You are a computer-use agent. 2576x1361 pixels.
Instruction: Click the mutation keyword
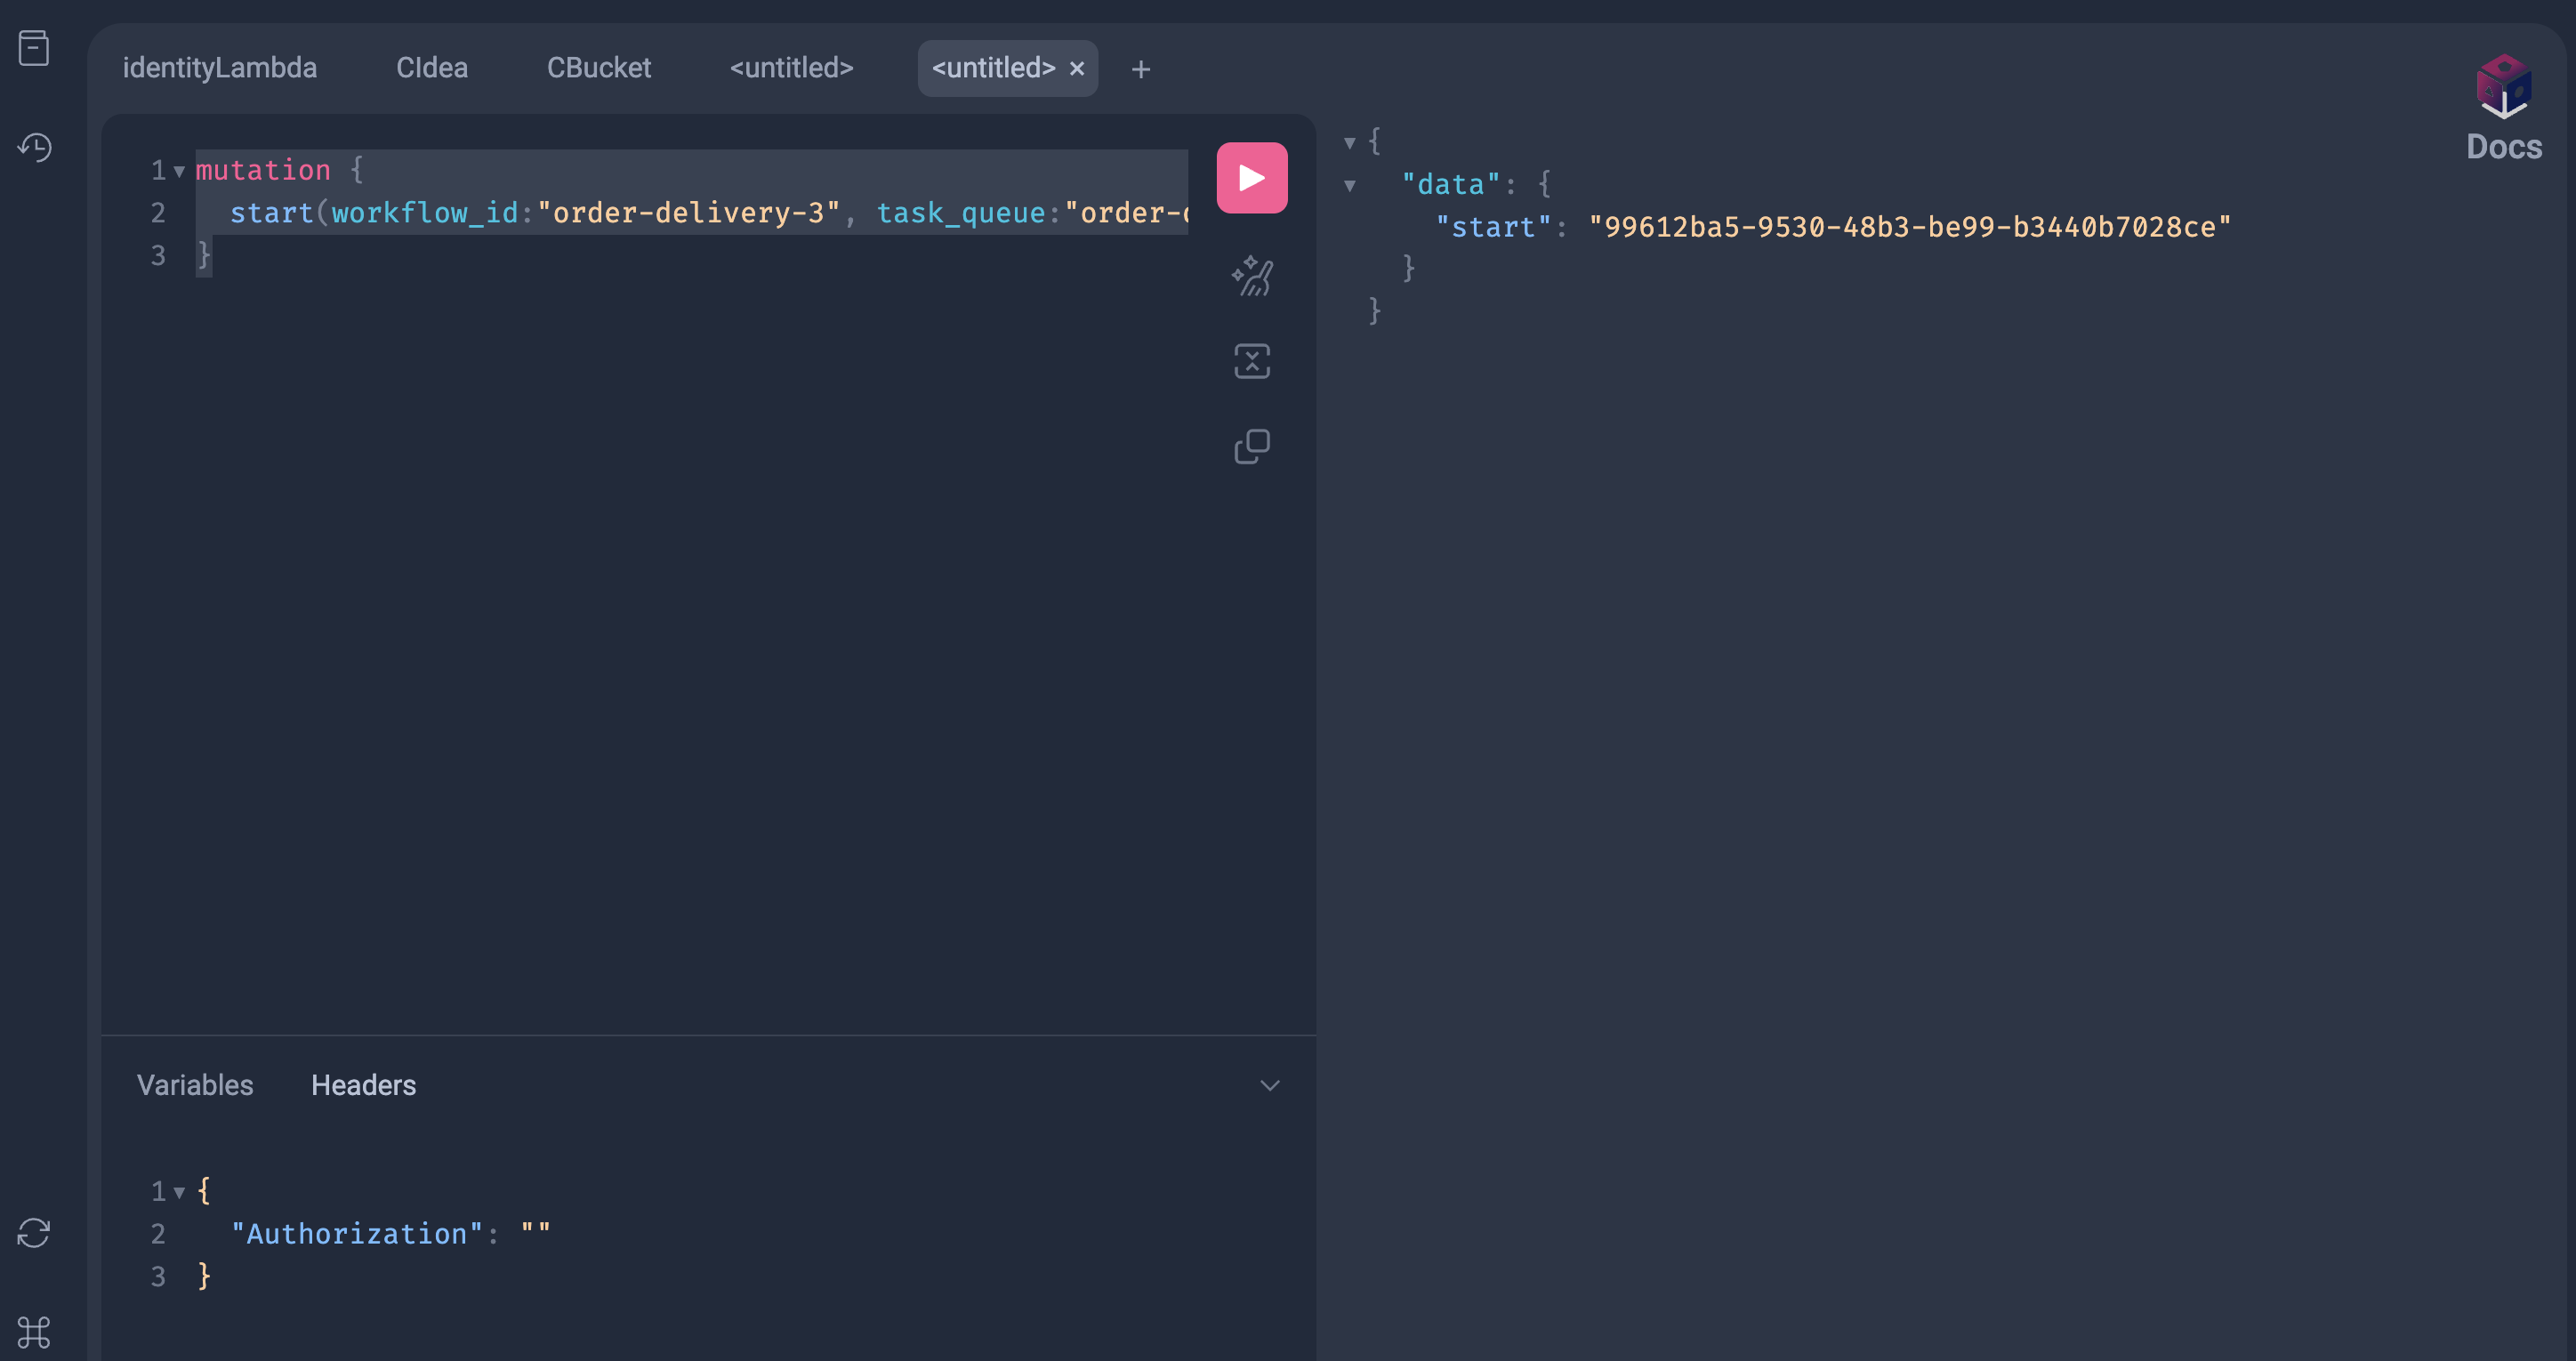[263, 170]
